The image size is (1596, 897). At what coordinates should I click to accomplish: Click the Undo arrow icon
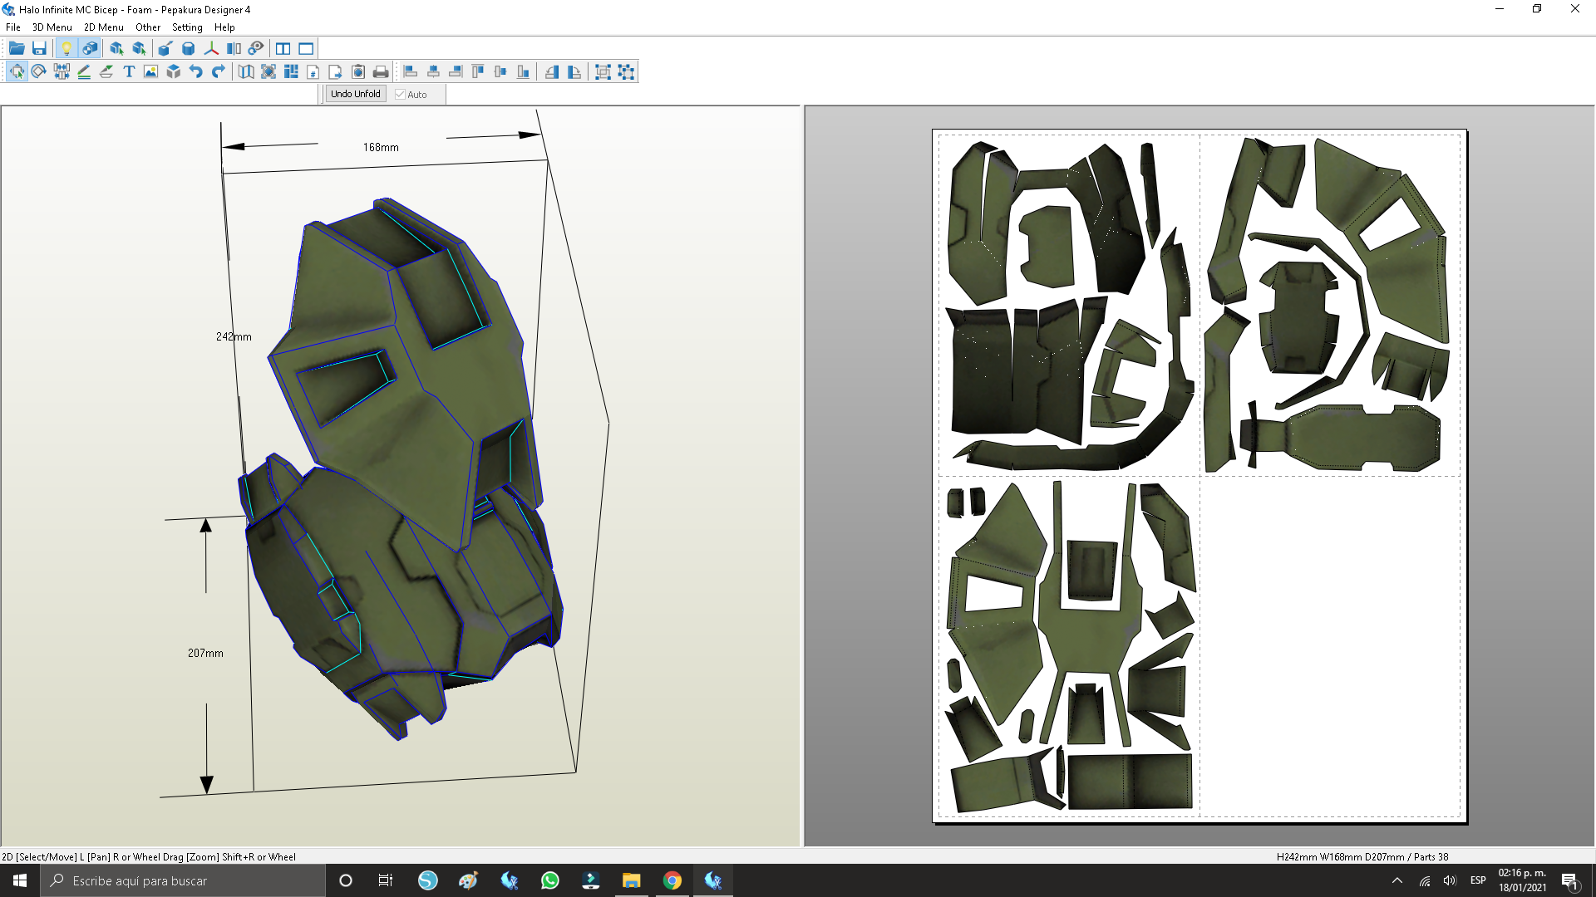(195, 71)
